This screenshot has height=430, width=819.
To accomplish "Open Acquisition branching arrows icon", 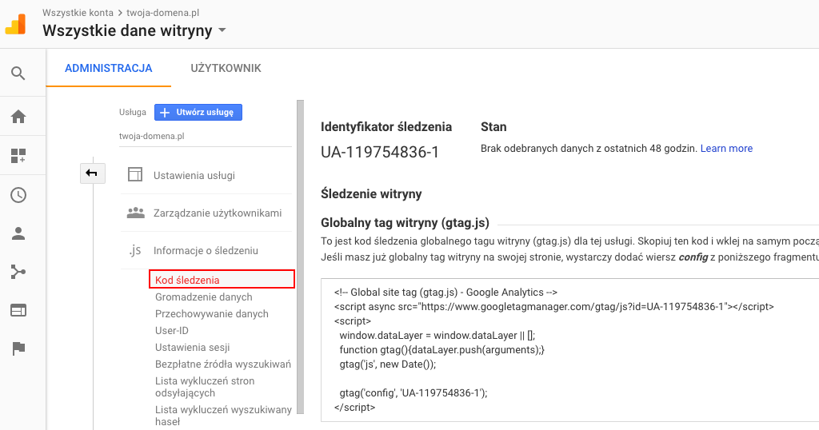I will [x=18, y=272].
